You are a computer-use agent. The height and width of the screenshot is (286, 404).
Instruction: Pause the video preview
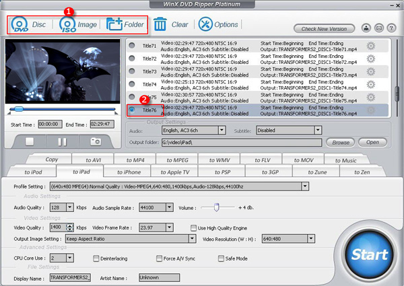click(x=62, y=141)
